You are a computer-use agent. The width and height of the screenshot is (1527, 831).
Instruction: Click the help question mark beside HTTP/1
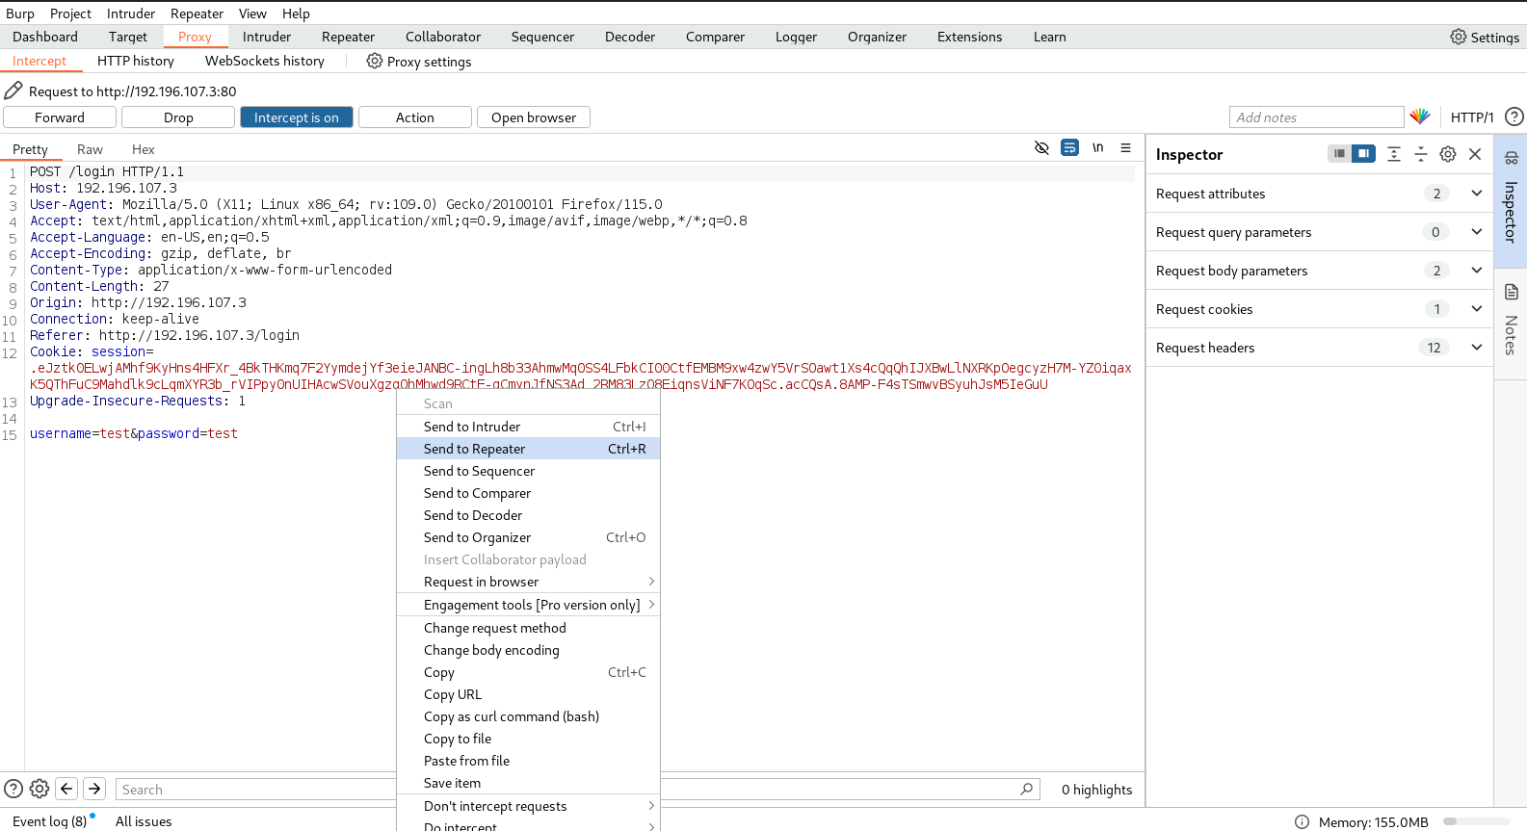(x=1514, y=117)
